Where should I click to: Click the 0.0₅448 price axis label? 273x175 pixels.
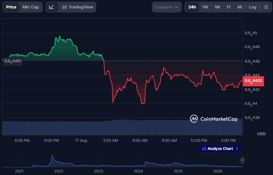[x=252, y=47]
